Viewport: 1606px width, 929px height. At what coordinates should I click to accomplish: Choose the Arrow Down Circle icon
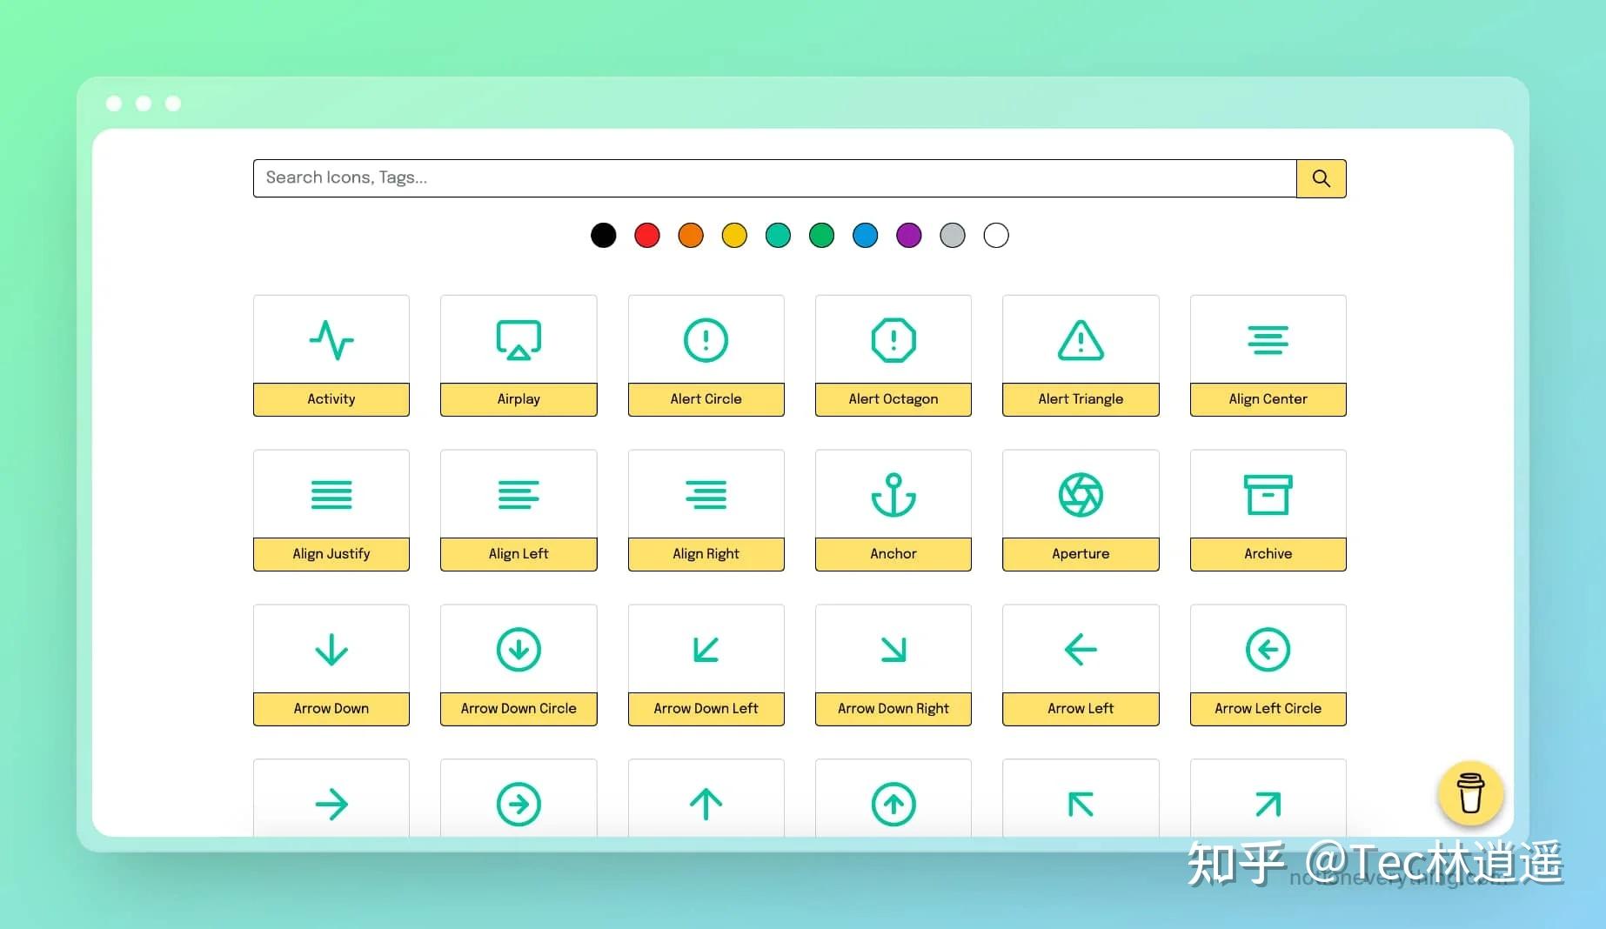point(519,649)
